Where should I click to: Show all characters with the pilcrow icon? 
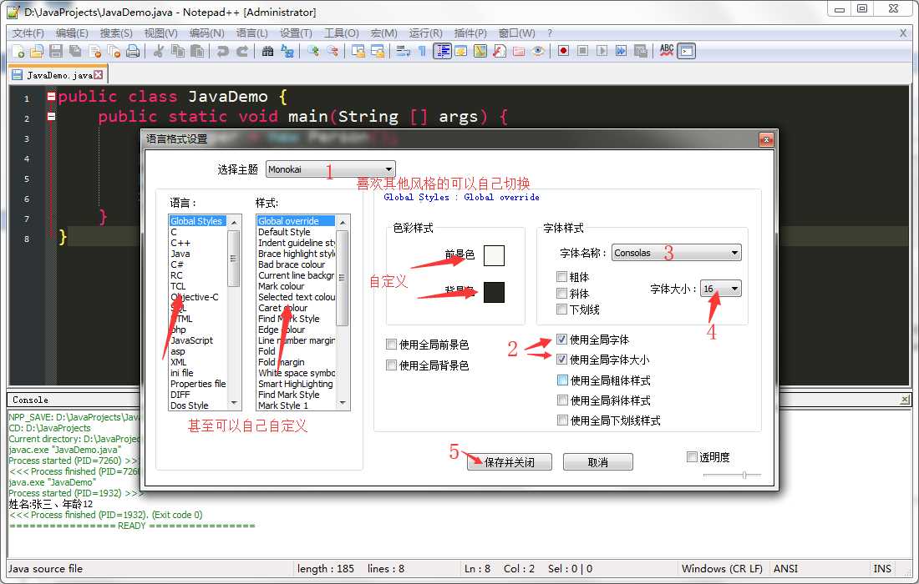click(422, 52)
